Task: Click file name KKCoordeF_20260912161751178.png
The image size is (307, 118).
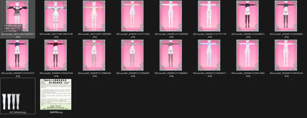Action: [210, 35]
